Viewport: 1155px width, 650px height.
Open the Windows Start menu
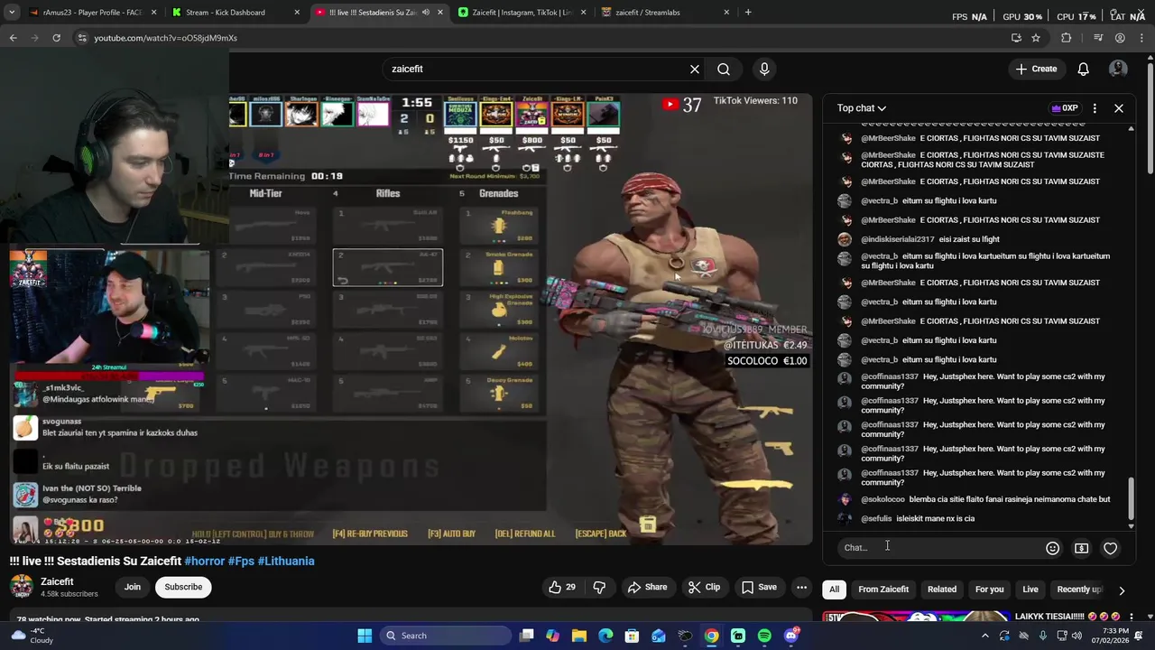click(x=365, y=636)
